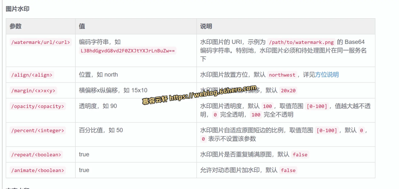Image resolution: width=399 pixels, height=189 pixels.
Task: Click the 图片水印 section heading
Action: [18, 9]
